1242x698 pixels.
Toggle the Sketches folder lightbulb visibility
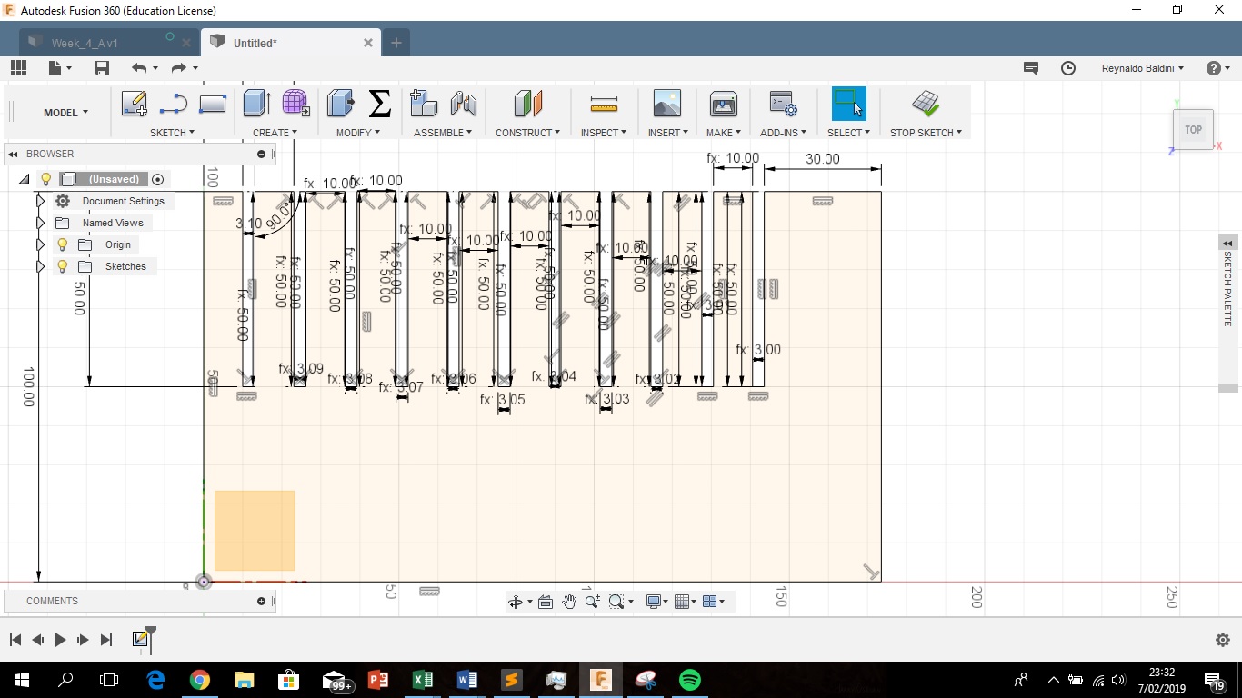click(62, 266)
